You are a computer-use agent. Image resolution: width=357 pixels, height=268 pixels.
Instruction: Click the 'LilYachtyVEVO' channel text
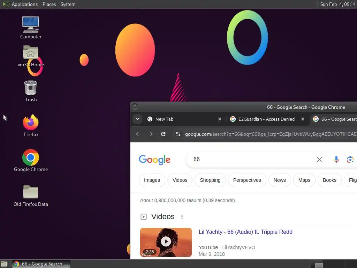tap(238, 247)
